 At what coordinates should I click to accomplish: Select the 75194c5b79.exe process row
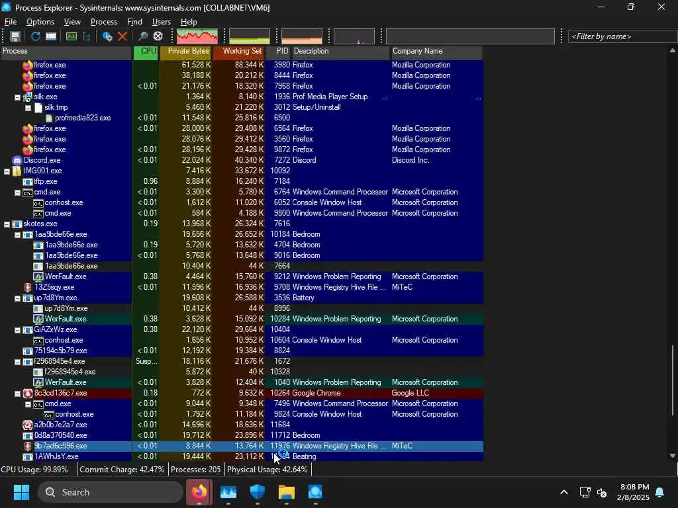click(x=242, y=351)
